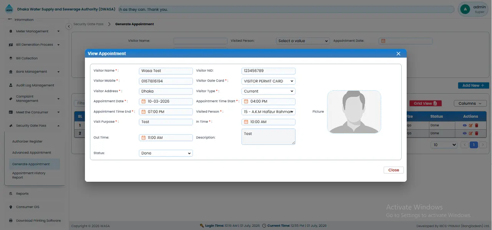This screenshot has height=230, width=492.
Task: Click the Visitor Name filter field
Action: pos(200,41)
